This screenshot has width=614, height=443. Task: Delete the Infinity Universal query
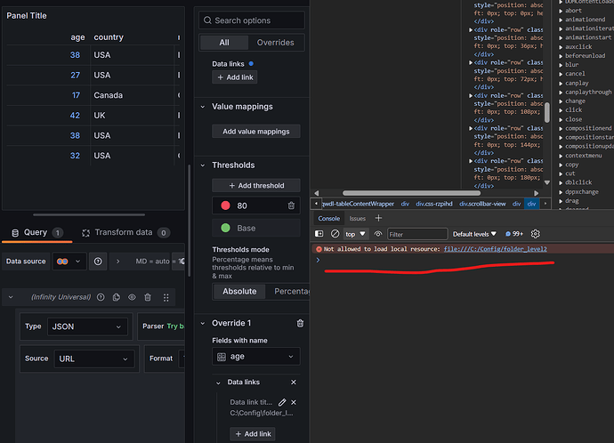pyautogui.click(x=148, y=297)
